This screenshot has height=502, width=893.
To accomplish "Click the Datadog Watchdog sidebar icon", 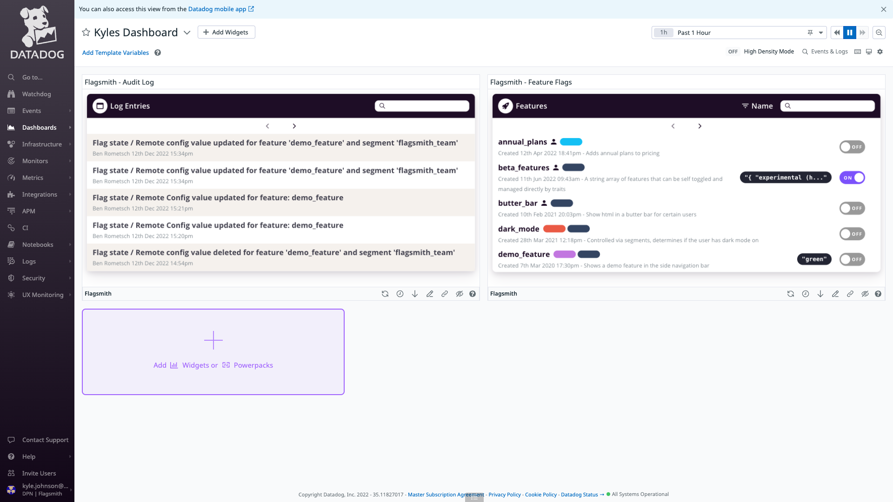I will (12, 94).
